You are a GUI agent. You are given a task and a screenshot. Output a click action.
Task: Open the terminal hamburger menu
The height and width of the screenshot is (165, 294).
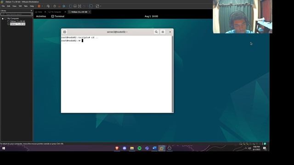point(163,32)
